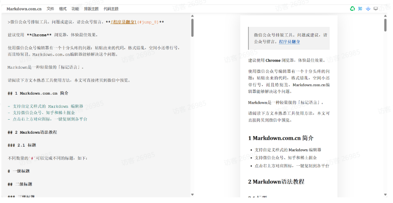Open the 功能 menu
This screenshot has height=203, width=393.
pos(75,9)
